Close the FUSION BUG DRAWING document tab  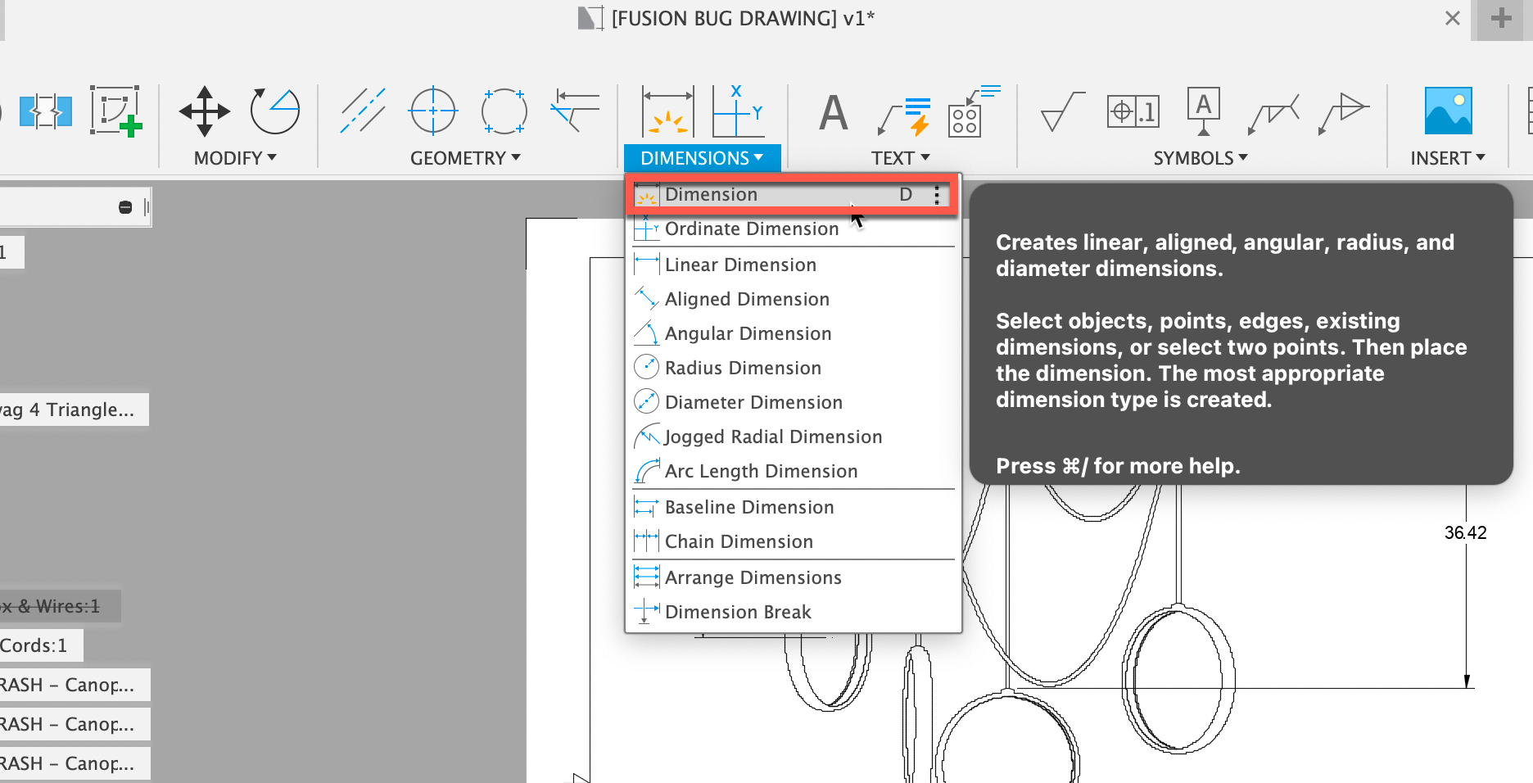1453,18
